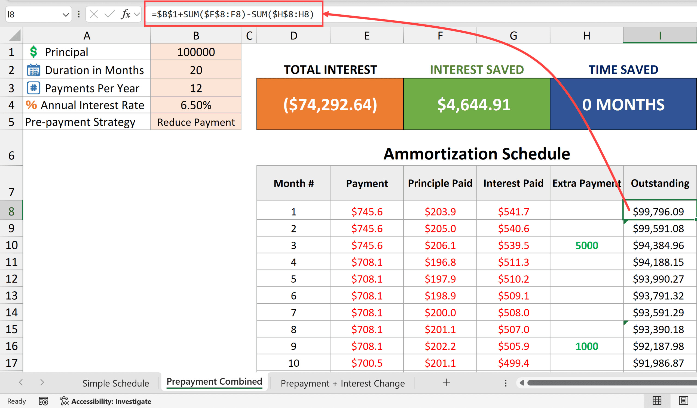This screenshot has width=697, height=408.
Task: Select the orange Total Interest cell
Action: (330, 104)
